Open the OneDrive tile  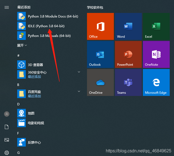pyautogui.click(x=100, y=82)
